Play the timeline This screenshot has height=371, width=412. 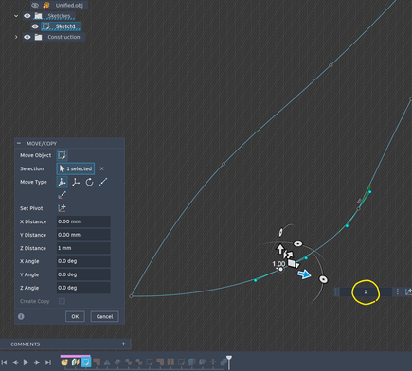point(26,362)
